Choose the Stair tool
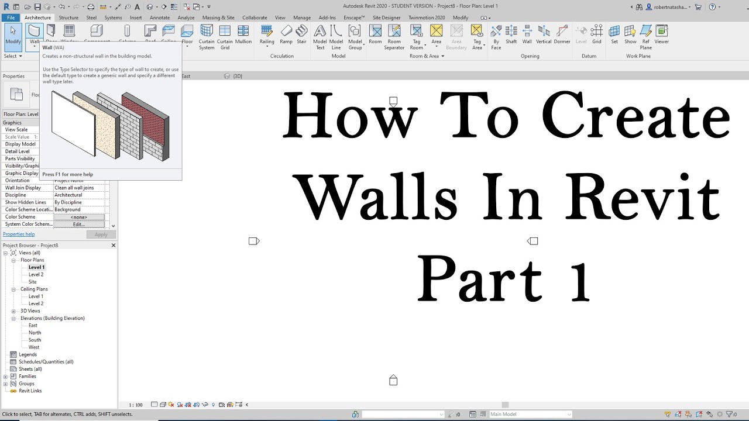The image size is (749, 421). point(302,35)
